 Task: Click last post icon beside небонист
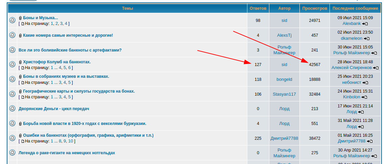pyautogui.click(x=365, y=83)
